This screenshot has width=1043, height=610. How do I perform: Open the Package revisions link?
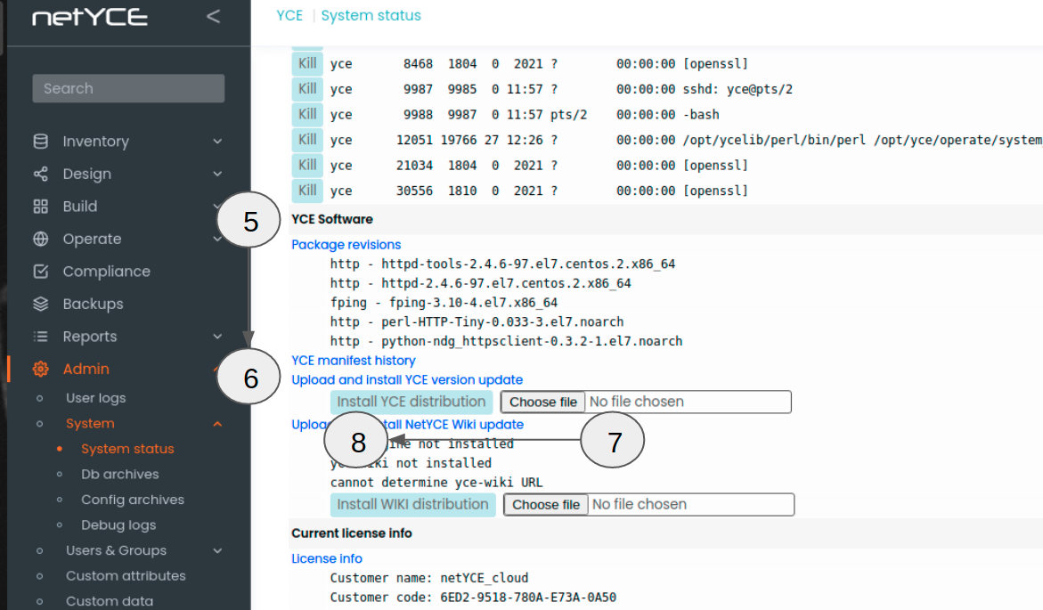coord(346,245)
